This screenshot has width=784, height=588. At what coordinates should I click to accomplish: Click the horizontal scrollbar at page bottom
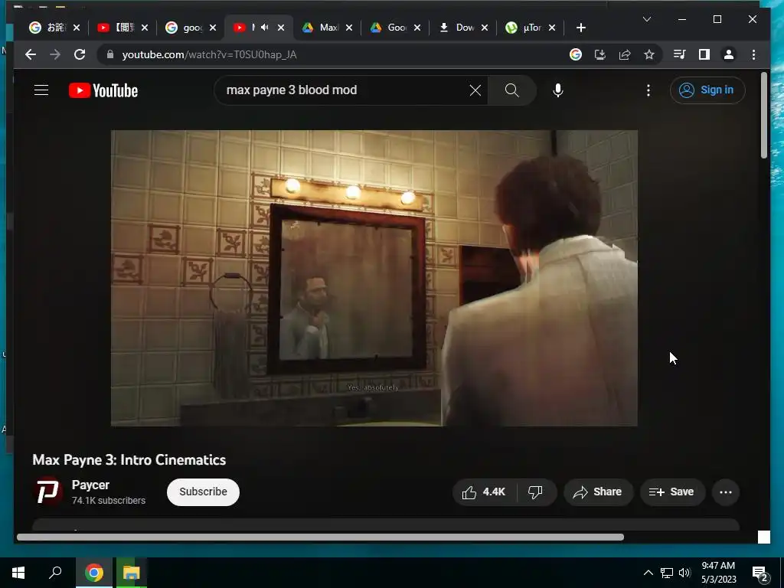coord(320,537)
